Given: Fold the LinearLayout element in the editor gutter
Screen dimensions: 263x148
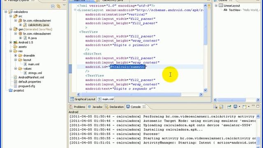Looking at the screenshot, I should tap(75, 10).
